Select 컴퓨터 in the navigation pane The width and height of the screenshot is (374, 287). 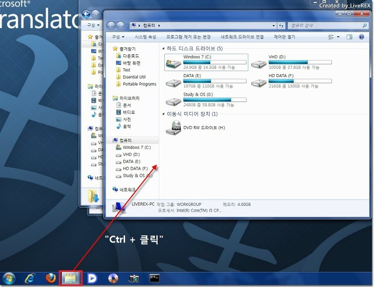tap(126, 140)
